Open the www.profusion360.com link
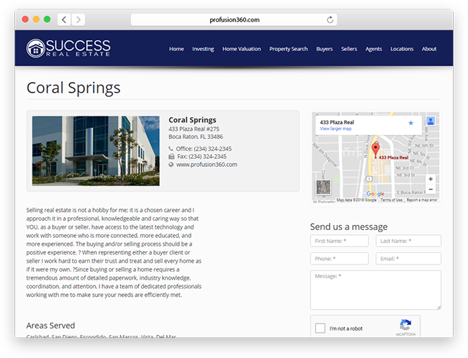The image size is (468, 358). [x=207, y=164]
